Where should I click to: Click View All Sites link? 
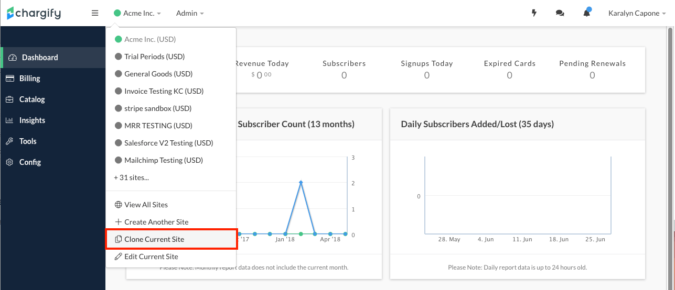click(146, 205)
